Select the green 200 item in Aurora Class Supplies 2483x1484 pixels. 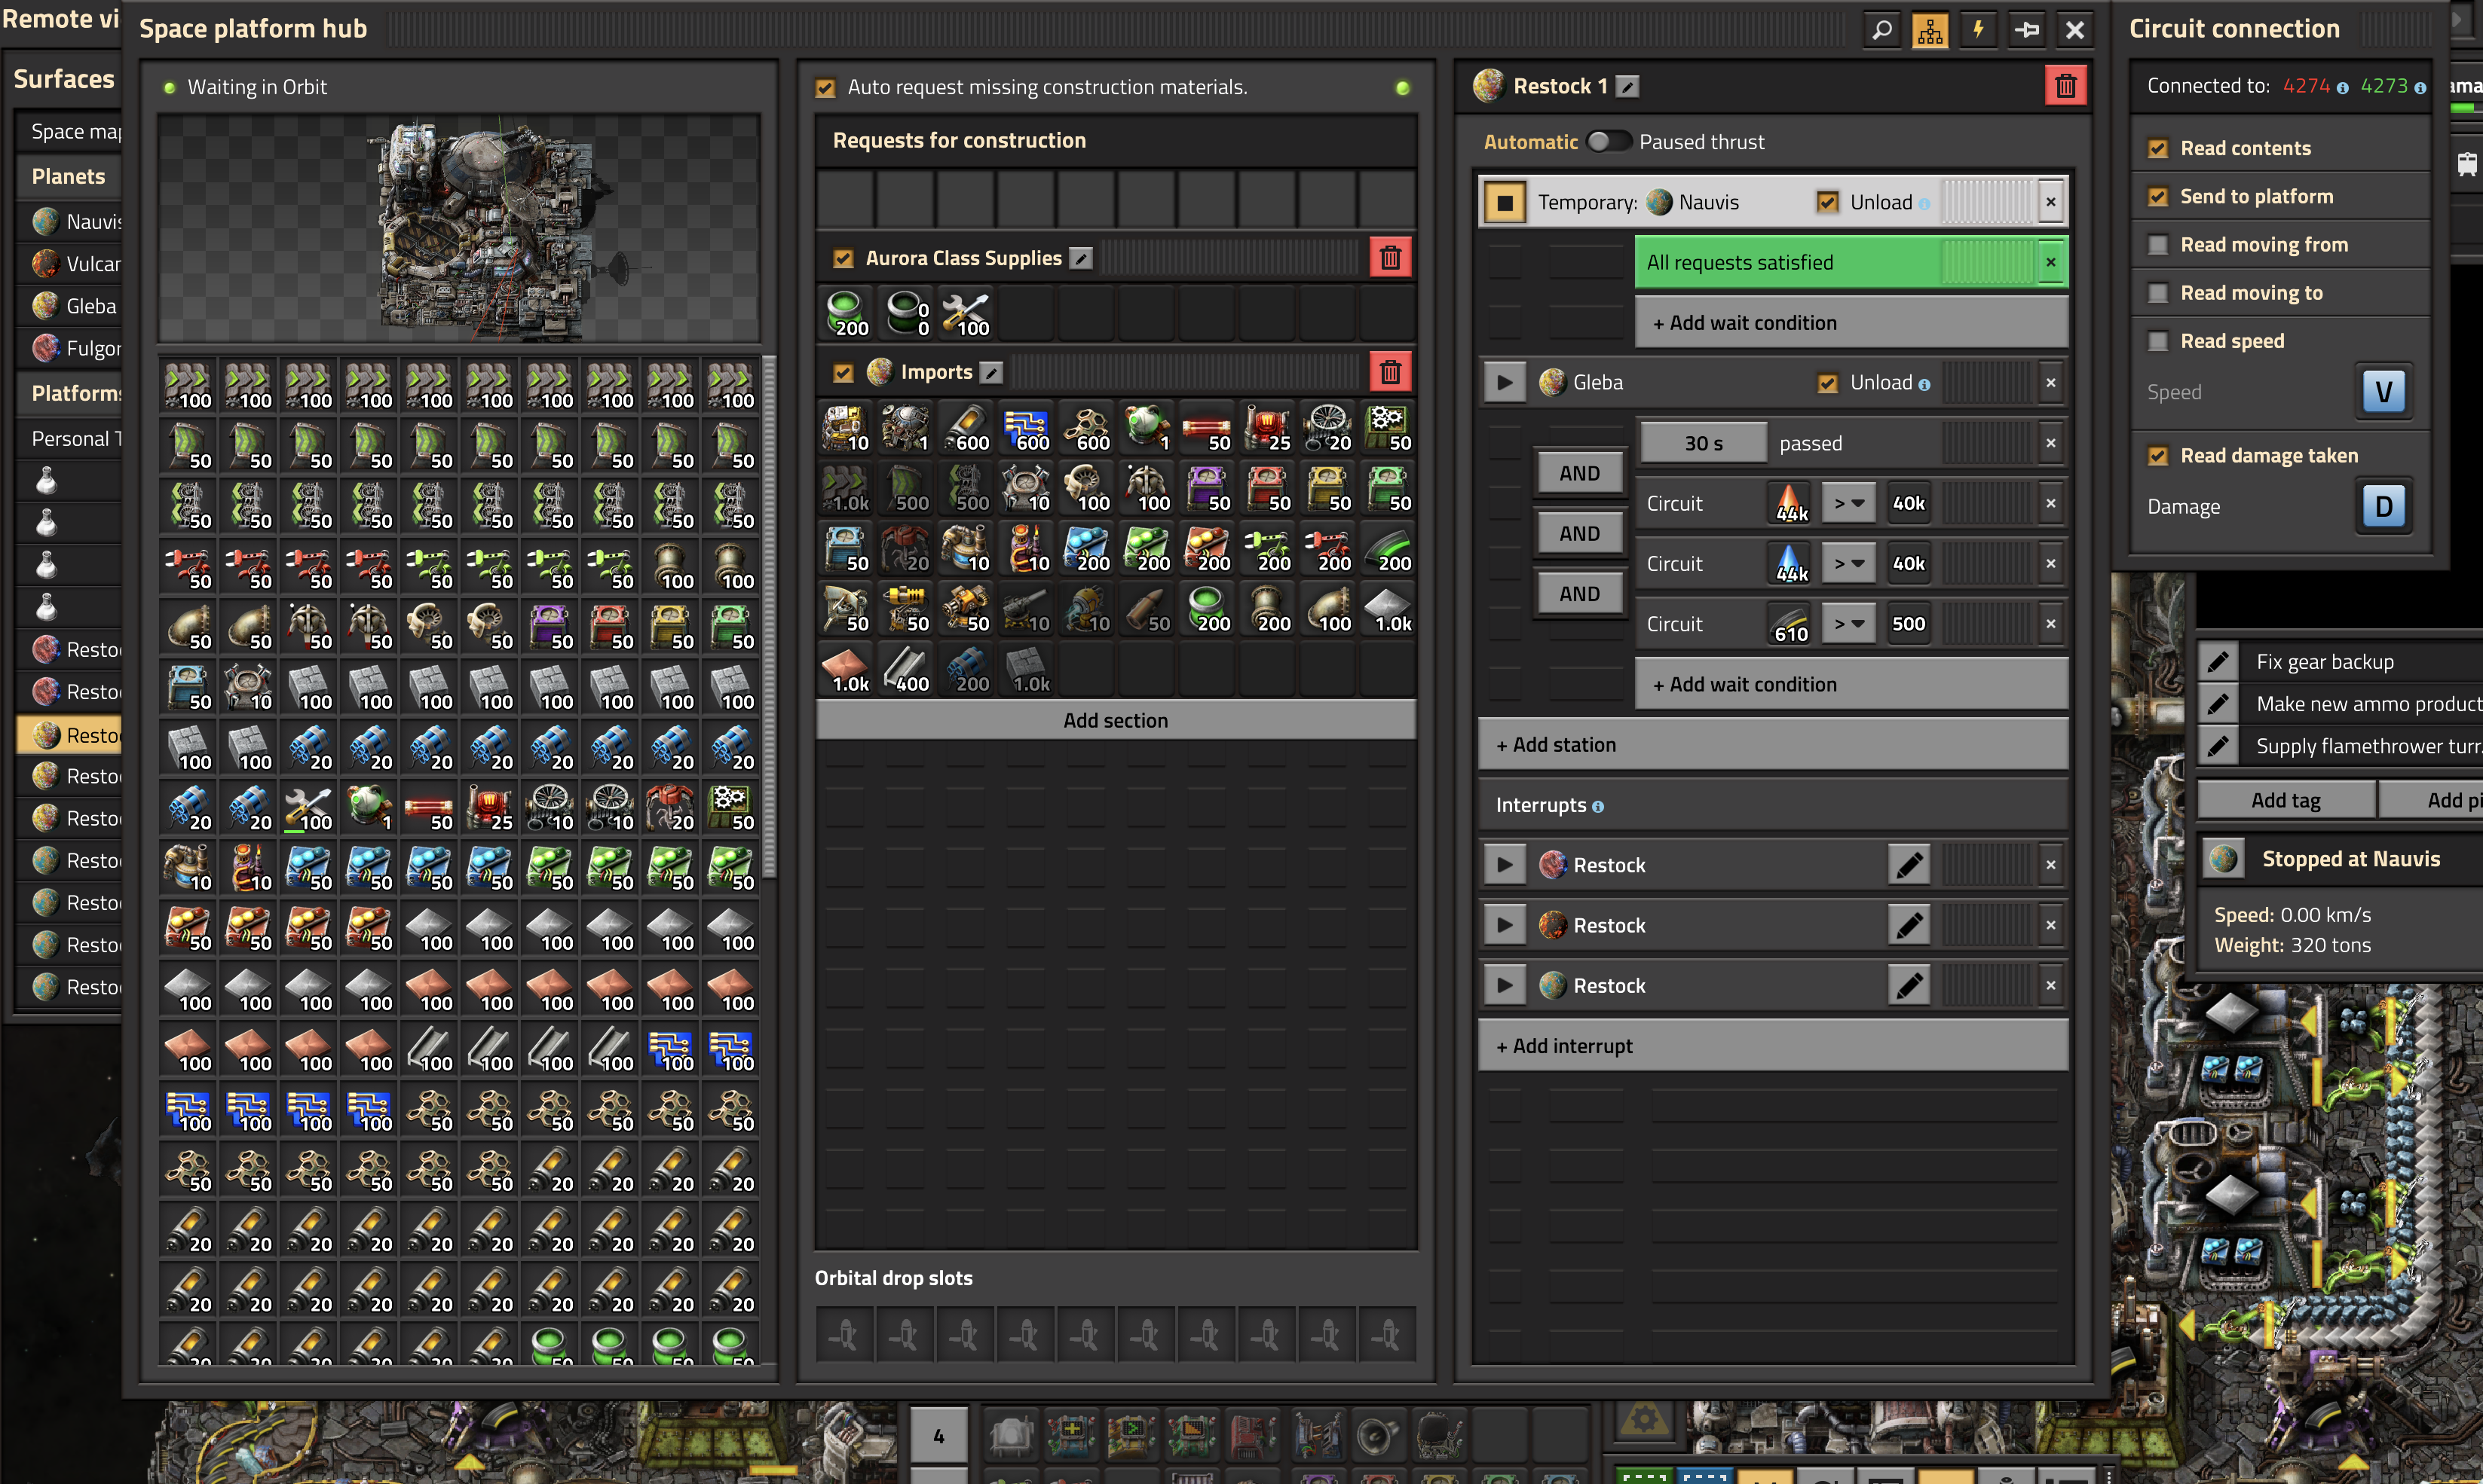click(x=847, y=314)
